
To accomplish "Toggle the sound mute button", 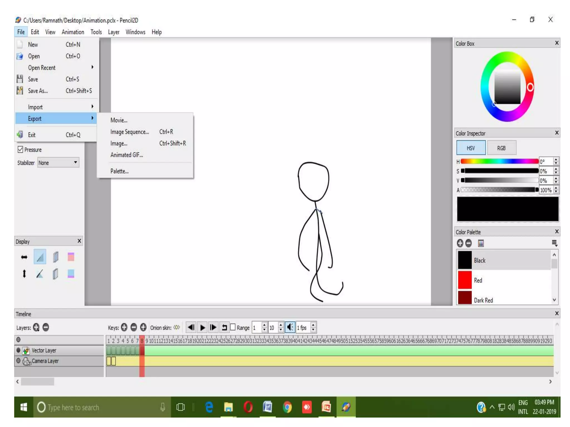I will click(x=290, y=327).
